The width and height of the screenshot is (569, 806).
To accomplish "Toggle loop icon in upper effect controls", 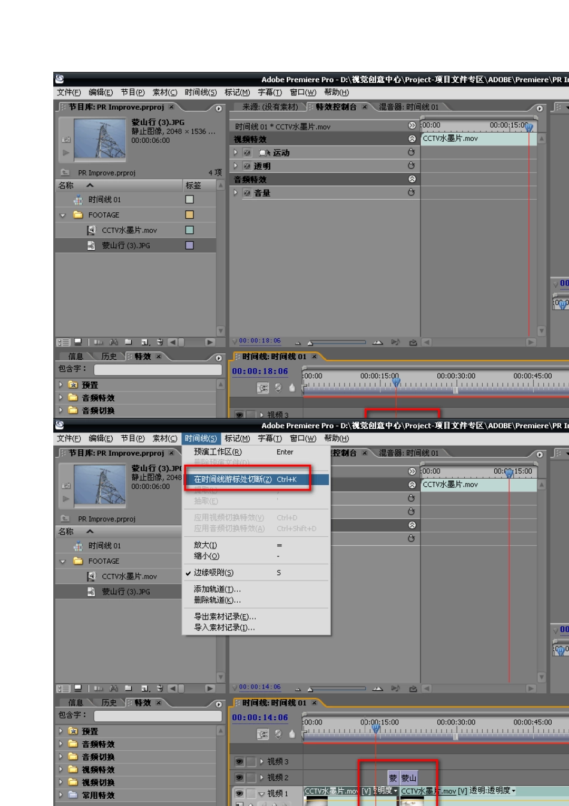I will (x=413, y=342).
